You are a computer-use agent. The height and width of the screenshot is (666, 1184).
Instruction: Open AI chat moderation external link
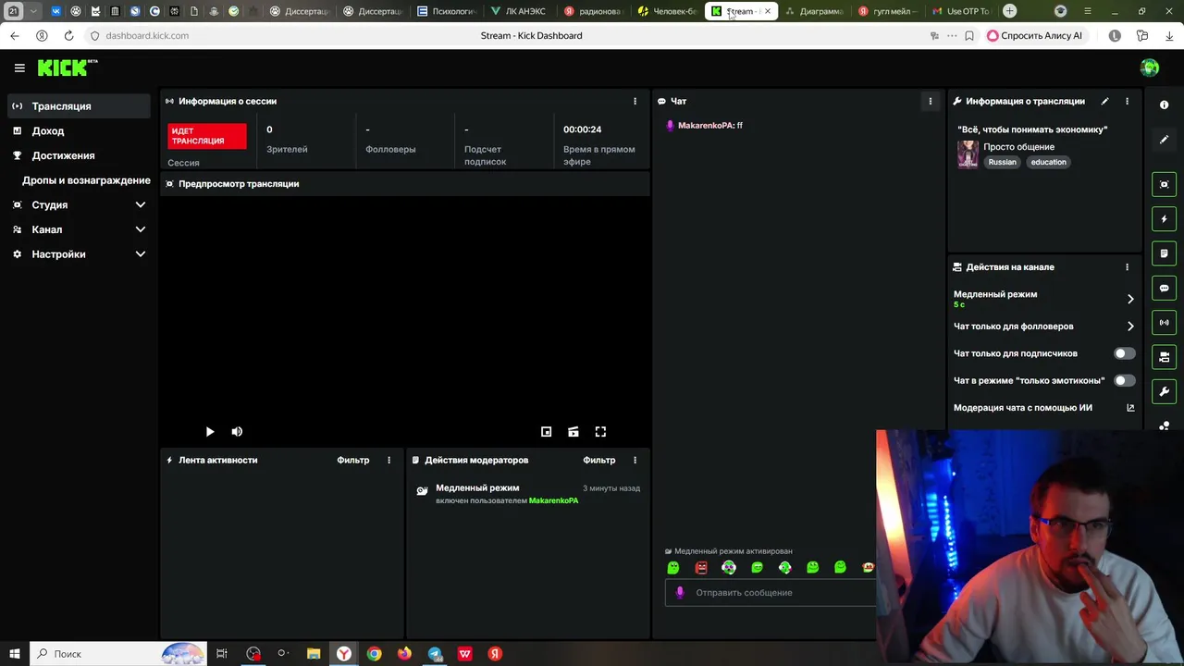click(1130, 408)
